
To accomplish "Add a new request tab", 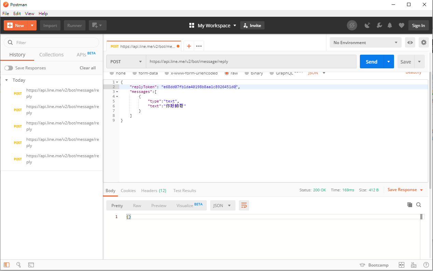I will (x=189, y=46).
